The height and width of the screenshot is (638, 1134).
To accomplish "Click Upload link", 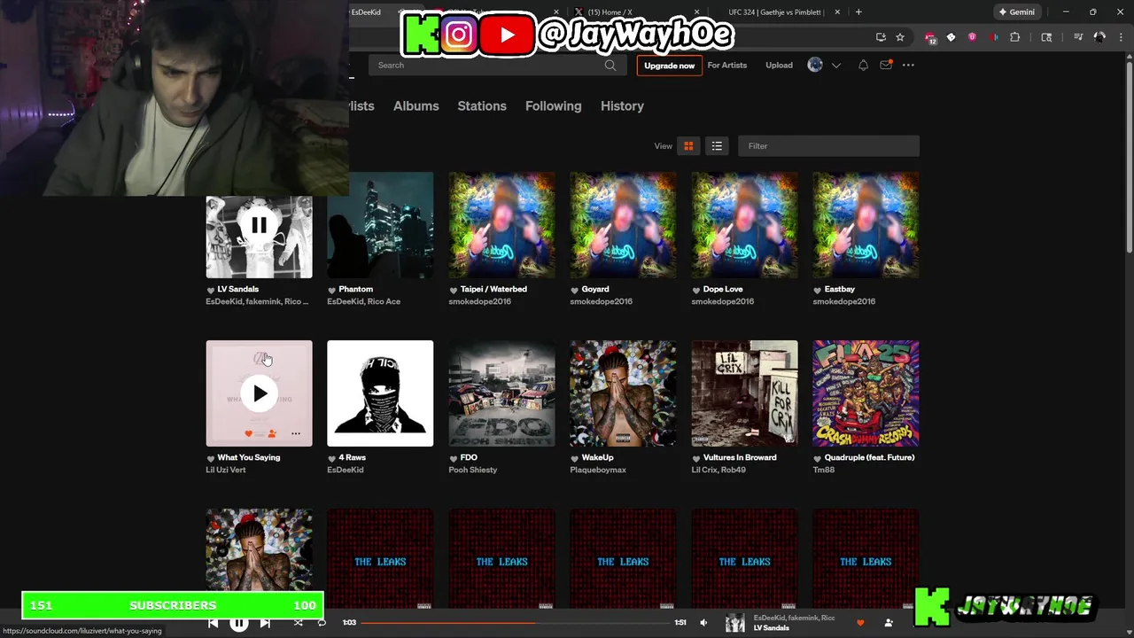I will (x=779, y=66).
